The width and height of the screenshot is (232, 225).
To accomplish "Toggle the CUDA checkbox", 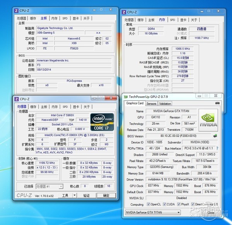I will [164, 204].
